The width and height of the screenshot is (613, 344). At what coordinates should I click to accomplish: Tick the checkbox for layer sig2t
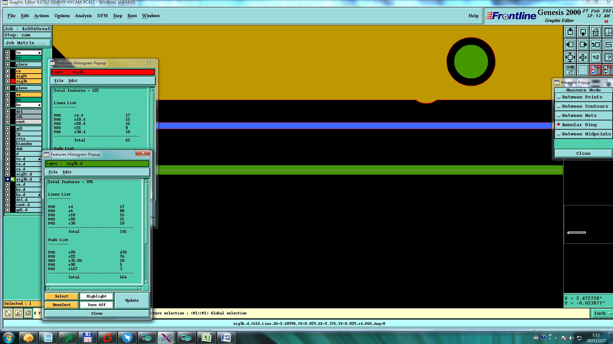(8, 76)
